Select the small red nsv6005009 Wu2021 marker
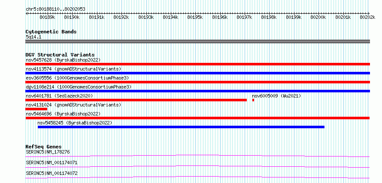The image size is (382, 183). [x=253, y=100]
